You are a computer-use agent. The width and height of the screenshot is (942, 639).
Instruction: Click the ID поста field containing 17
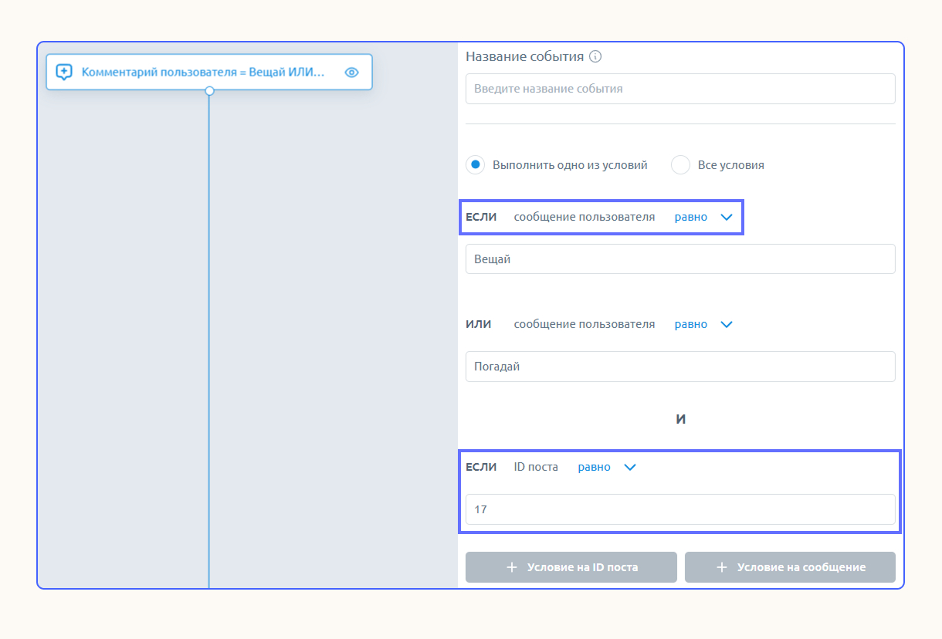pos(680,509)
